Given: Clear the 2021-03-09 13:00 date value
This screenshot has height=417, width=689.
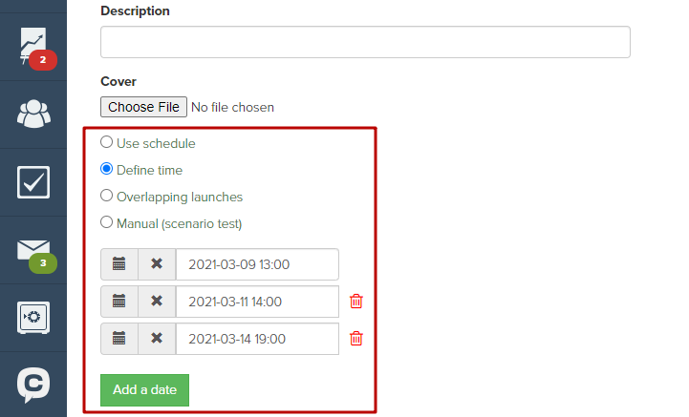Looking at the screenshot, I should click(x=157, y=264).
